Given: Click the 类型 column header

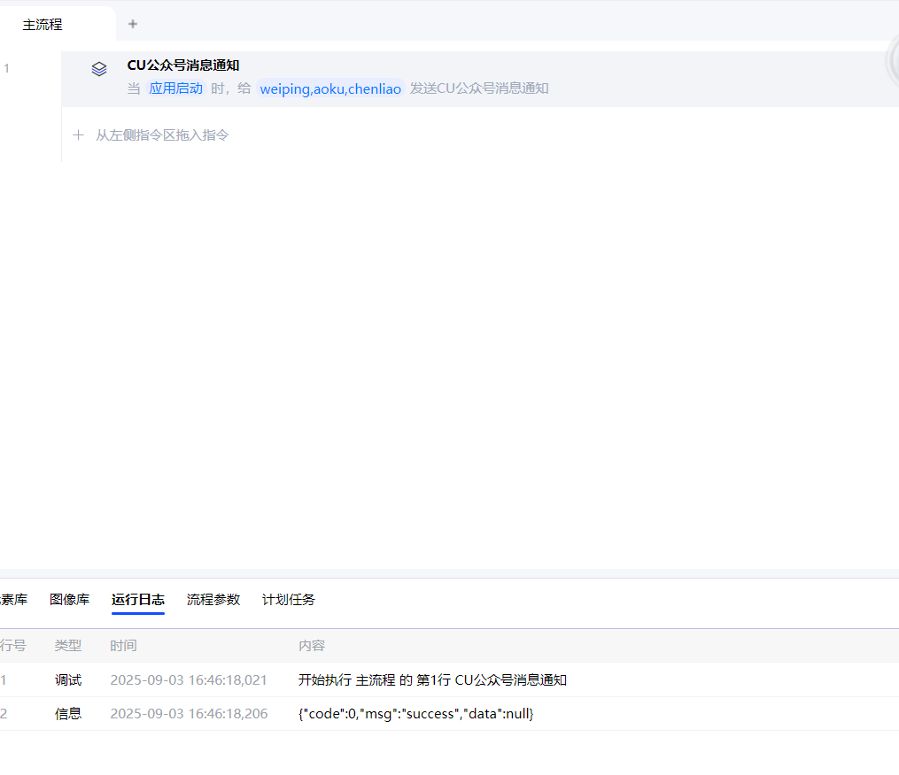Looking at the screenshot, I should pyautogui.click(x=68, y=646).
